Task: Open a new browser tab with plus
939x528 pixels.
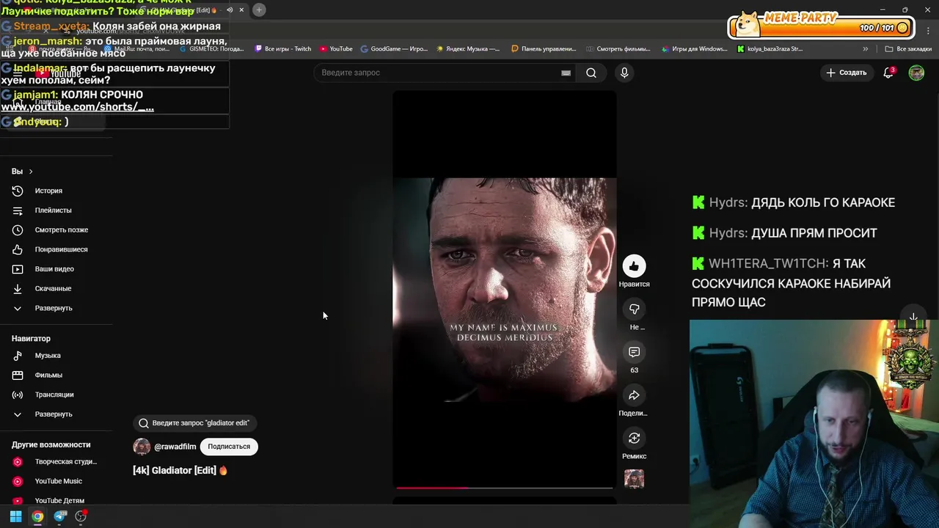Action: [259, 10]
